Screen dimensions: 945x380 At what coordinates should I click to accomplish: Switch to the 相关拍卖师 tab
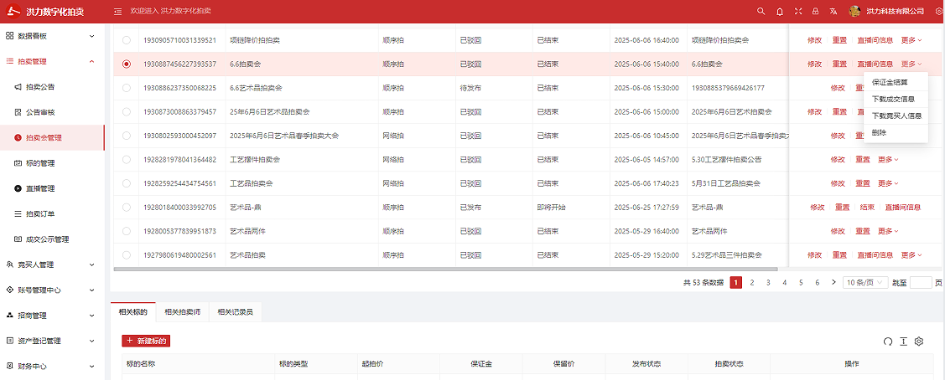[182, 311]
